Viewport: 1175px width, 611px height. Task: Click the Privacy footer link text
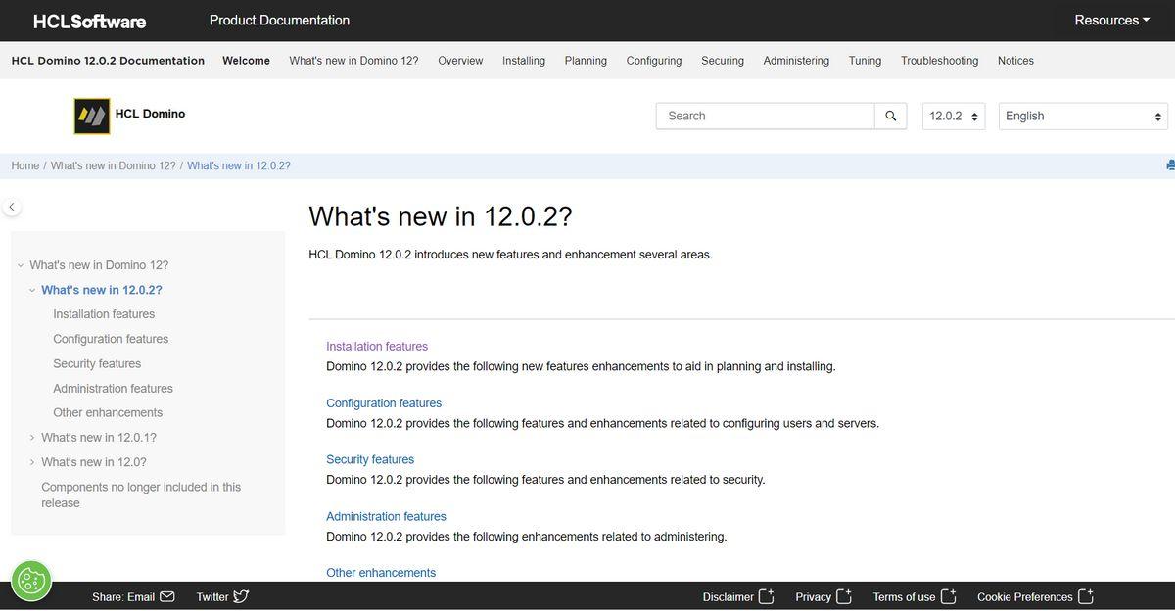[x=814, y=596]
